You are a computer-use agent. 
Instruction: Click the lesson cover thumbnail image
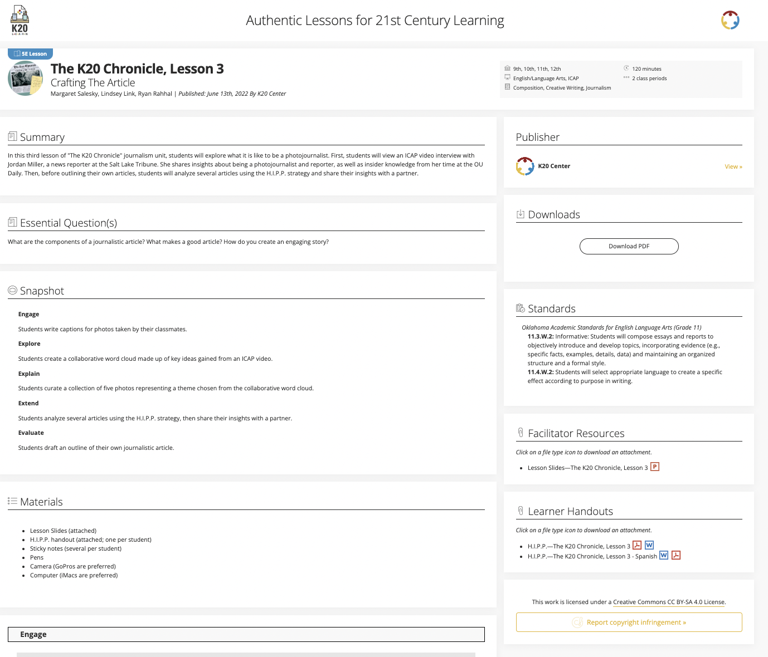click(25, 78)
